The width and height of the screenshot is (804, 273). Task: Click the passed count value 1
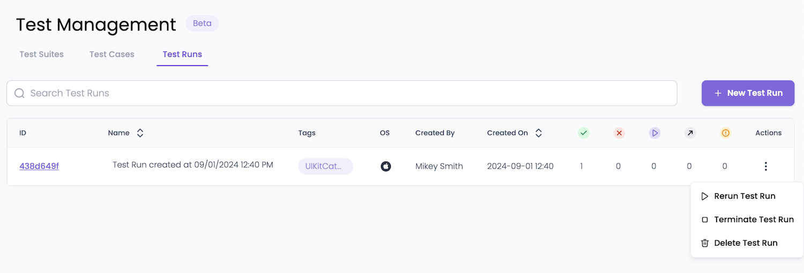pyautogui.click(x=581, y=166)
